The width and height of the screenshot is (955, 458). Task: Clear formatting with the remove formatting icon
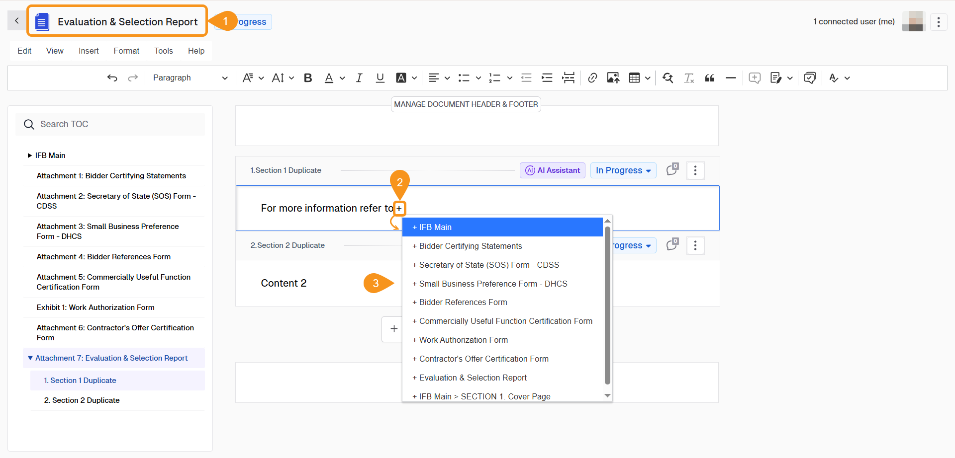pos(689,78)
